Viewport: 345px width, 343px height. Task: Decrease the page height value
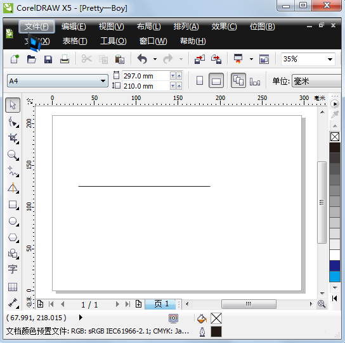(x=172, y=86)
